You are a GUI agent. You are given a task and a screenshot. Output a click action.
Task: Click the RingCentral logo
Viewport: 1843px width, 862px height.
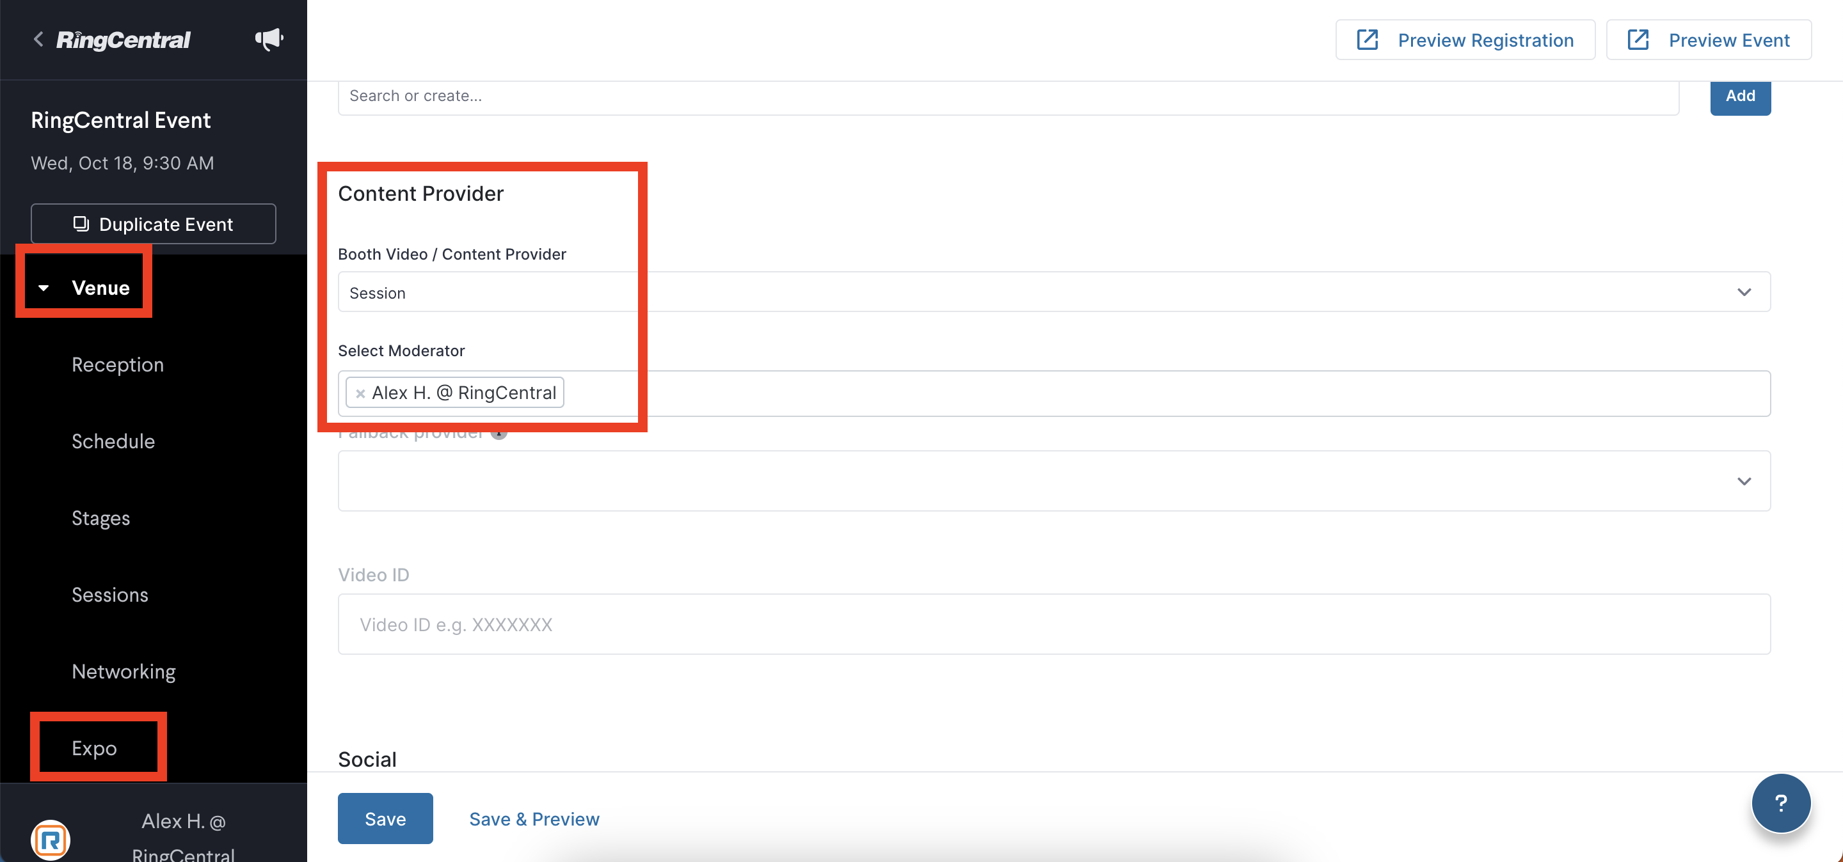(x=123, y=40)
